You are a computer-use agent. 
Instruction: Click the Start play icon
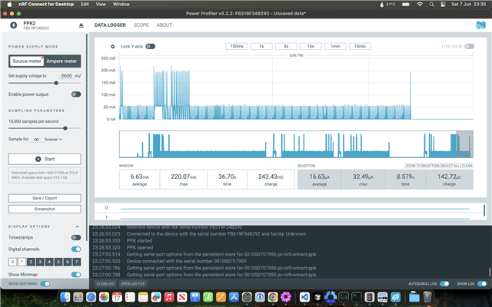(x=38, y=159)
